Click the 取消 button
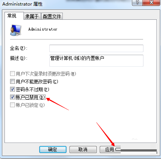The height and width of the screenshot is (159, 161). (x=83, y=149)
